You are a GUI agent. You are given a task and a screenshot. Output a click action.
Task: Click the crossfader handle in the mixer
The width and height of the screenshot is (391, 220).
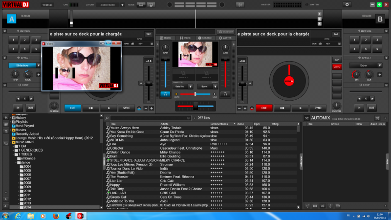[195, 106]
